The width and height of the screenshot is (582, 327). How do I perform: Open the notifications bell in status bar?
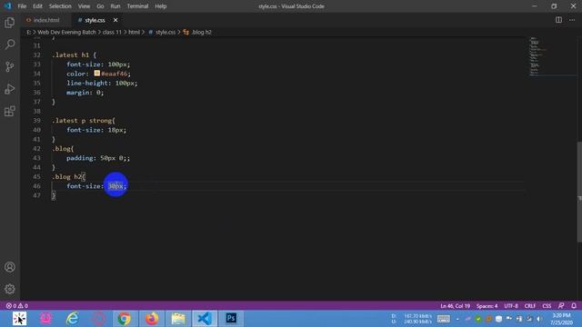point(574,306)
